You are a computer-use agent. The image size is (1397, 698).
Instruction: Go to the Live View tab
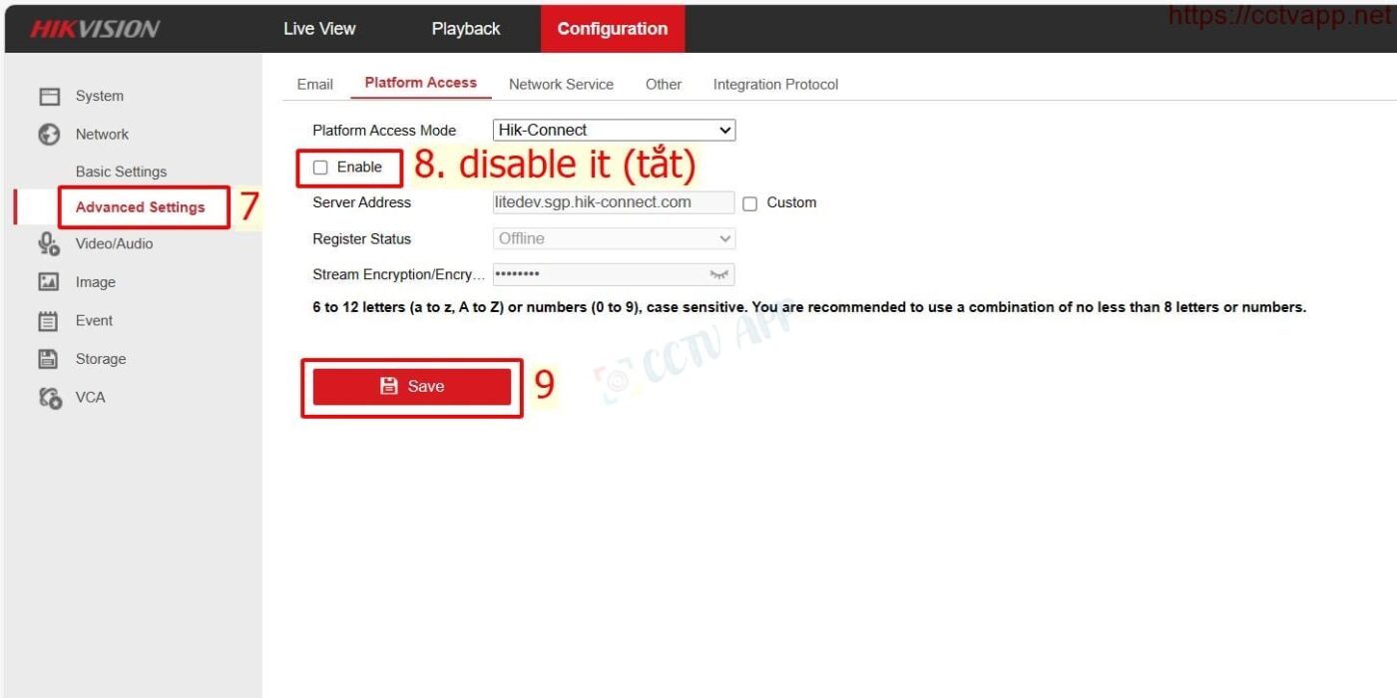pos(319,29)
